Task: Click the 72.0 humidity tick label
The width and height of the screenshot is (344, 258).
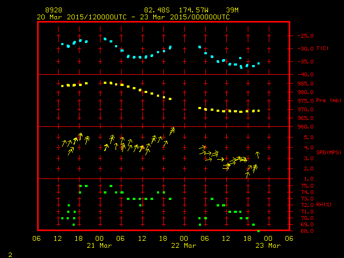Action: coord(307,205)
